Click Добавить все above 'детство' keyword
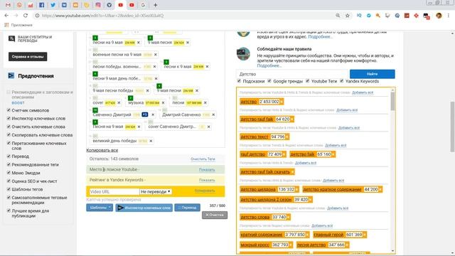Viewport: 455px width, 256px height. point(363,92)
